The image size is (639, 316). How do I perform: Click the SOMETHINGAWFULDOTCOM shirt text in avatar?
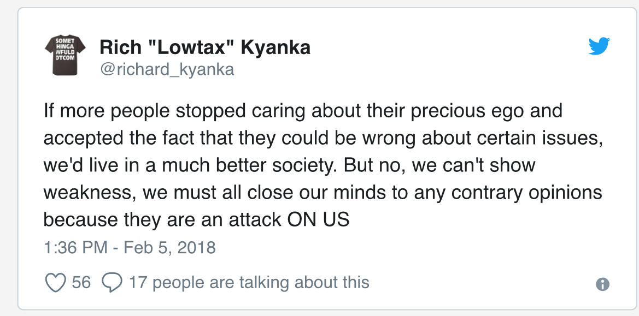point(65,47)
